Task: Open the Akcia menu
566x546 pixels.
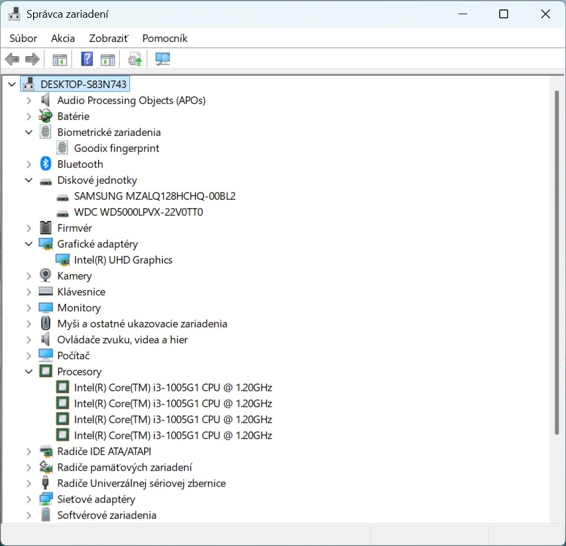Action: pyautogui.click(x=63, y=38)
